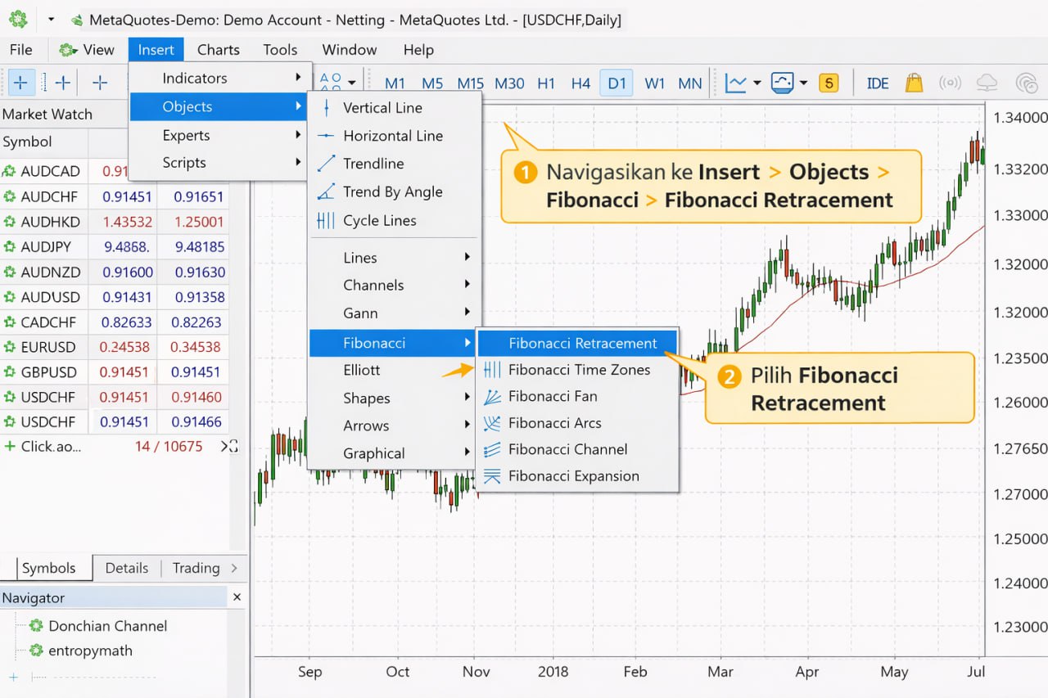Click the green icon beside Donchian Channel
Image resolution: width=1048 pixels, height=698 pixels.
coord(36,626)
